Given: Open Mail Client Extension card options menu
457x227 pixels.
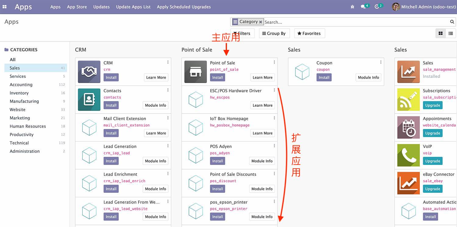Looking at the screenshot, I should pos(168,118).
